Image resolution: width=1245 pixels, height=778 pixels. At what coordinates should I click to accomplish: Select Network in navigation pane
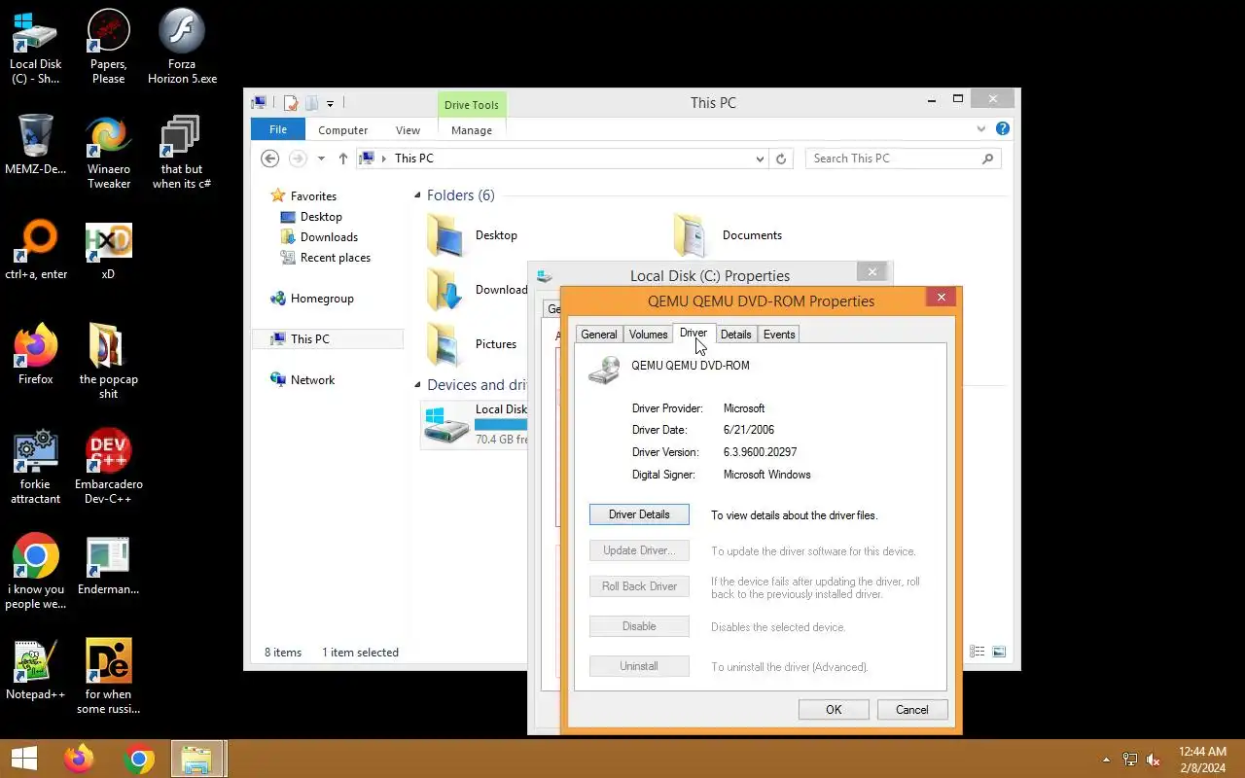pyautogui.click(x=312, y=380)
